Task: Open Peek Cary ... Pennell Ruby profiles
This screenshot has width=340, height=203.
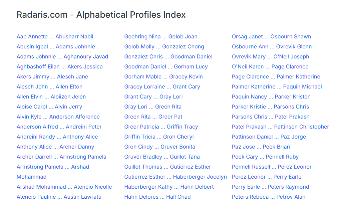Action: click(265, 157)
